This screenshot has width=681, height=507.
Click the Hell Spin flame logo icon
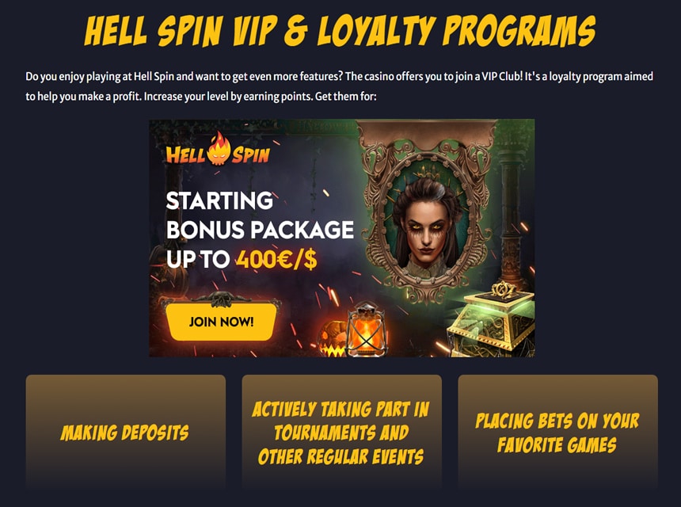tap(219, 149)
